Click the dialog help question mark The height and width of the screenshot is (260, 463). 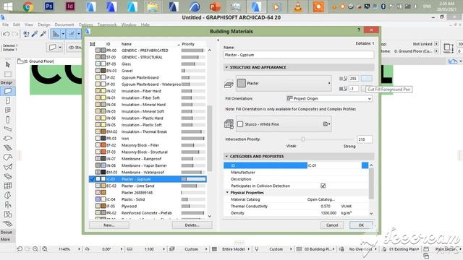359,30
